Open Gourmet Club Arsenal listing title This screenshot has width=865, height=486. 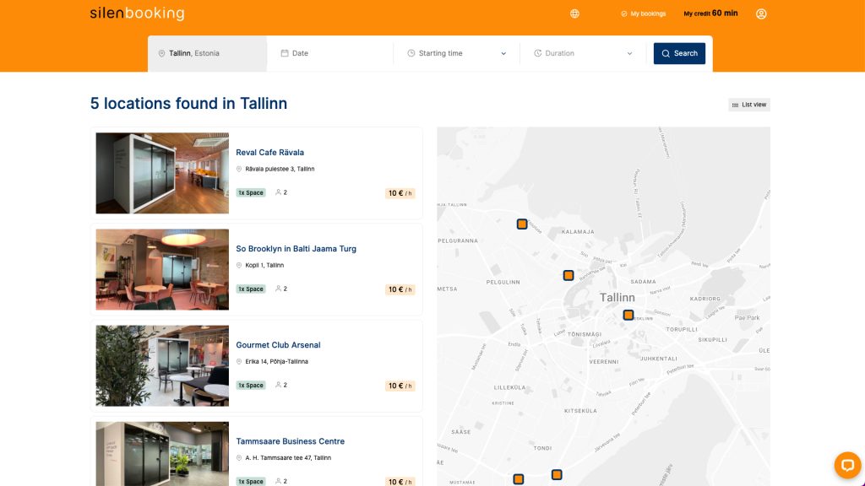point(278,345)
